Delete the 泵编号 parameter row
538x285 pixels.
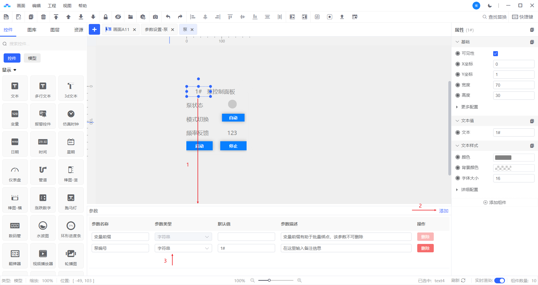425,248
